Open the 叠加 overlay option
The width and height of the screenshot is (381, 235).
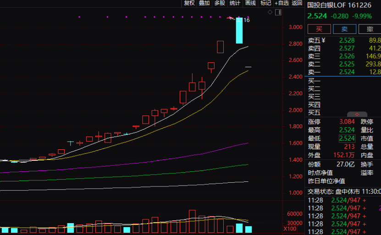[x=204, y=3]
